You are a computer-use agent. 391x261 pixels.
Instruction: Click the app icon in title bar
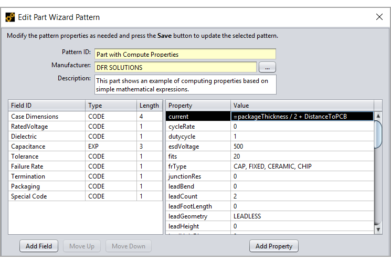pos(10,17)
